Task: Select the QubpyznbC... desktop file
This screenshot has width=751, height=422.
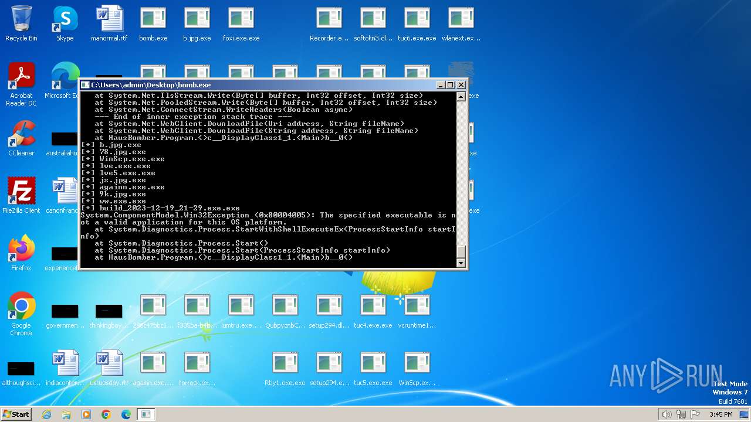Action: tap(285, 311)
